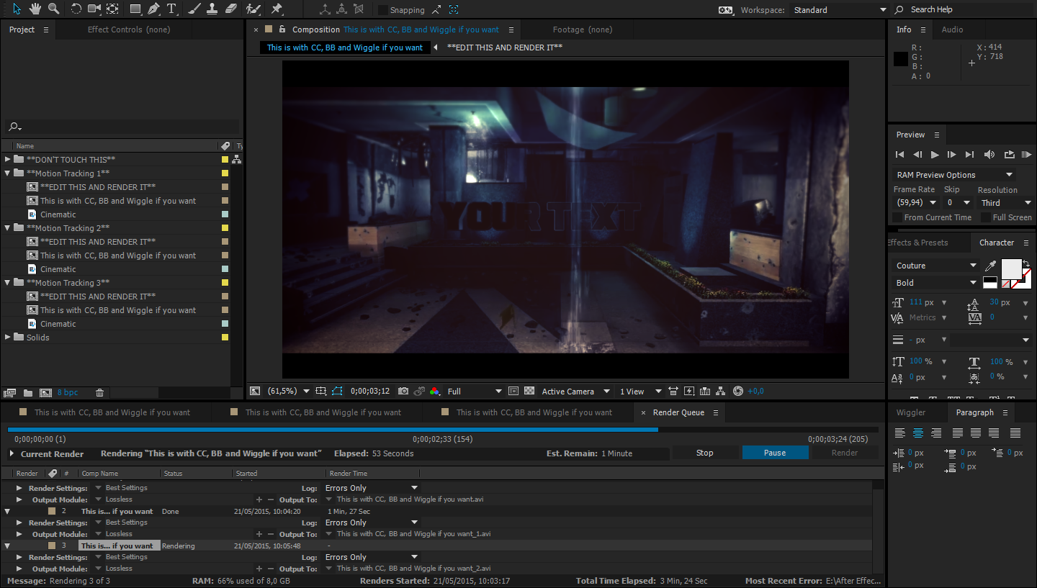
Task: Click the Stop render button
Action: click(x=704, y=453)
